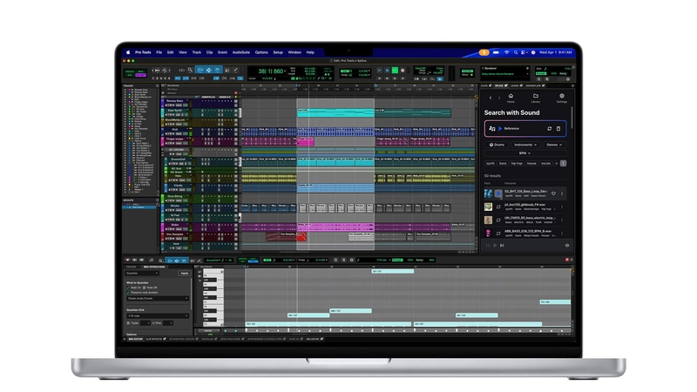Select the Pencil tool
The width and height of the screenshot is (697, 392).
click(235, 71)
